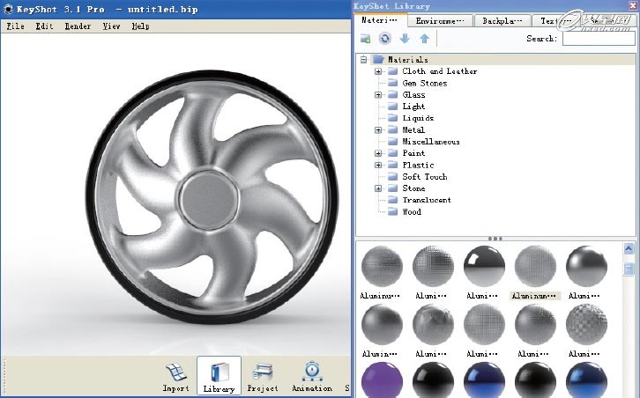Select the scratched aluminum sphere in second row
This screenshot has width=640, height=398.
click(x=433, y=325)
